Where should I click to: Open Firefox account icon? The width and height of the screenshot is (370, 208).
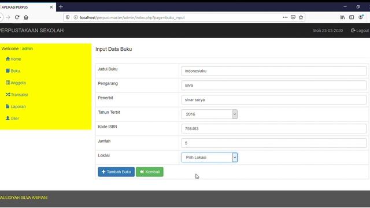tap(361, 17)
